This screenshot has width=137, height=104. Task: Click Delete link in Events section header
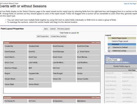pos(98,43)
